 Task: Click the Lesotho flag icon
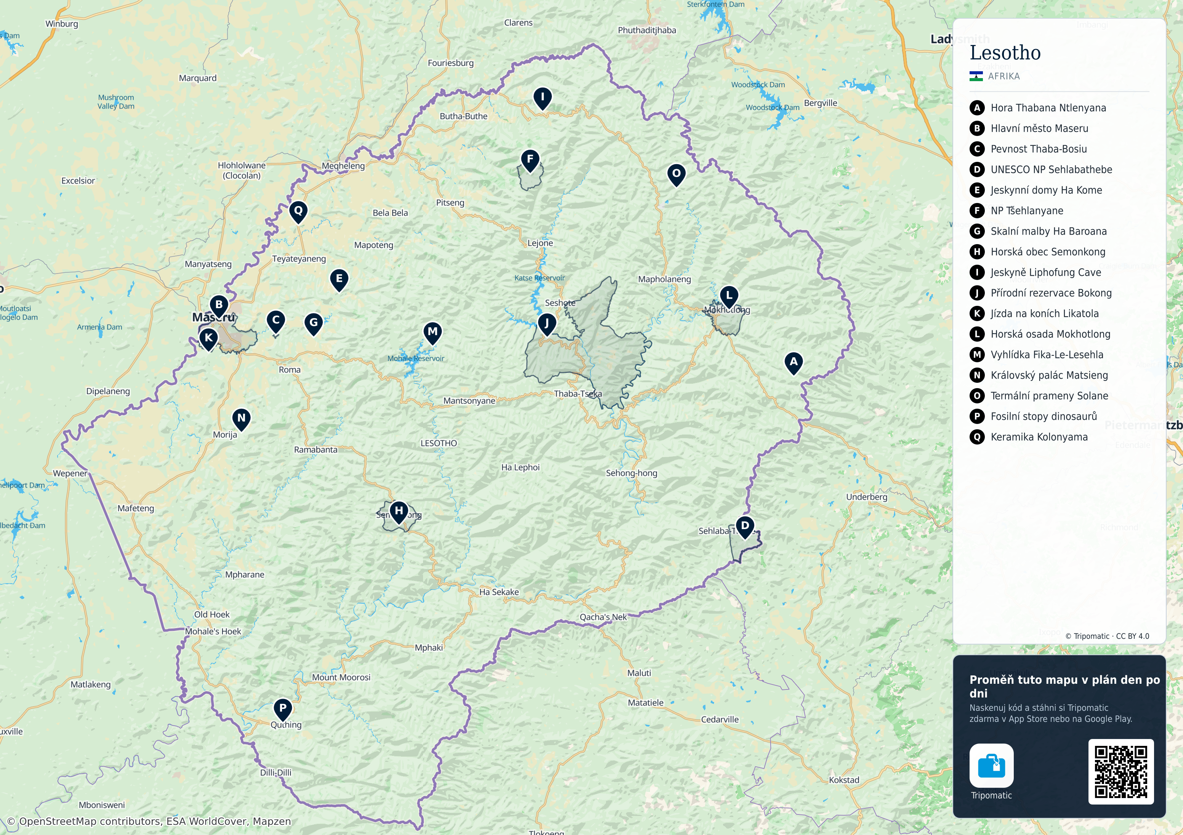tap(976, 76)
